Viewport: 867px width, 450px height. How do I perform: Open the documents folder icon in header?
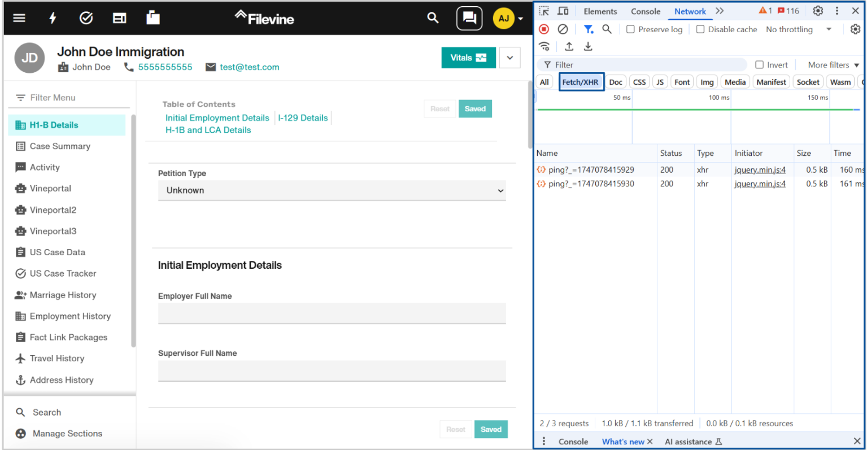tap(153, 18)
